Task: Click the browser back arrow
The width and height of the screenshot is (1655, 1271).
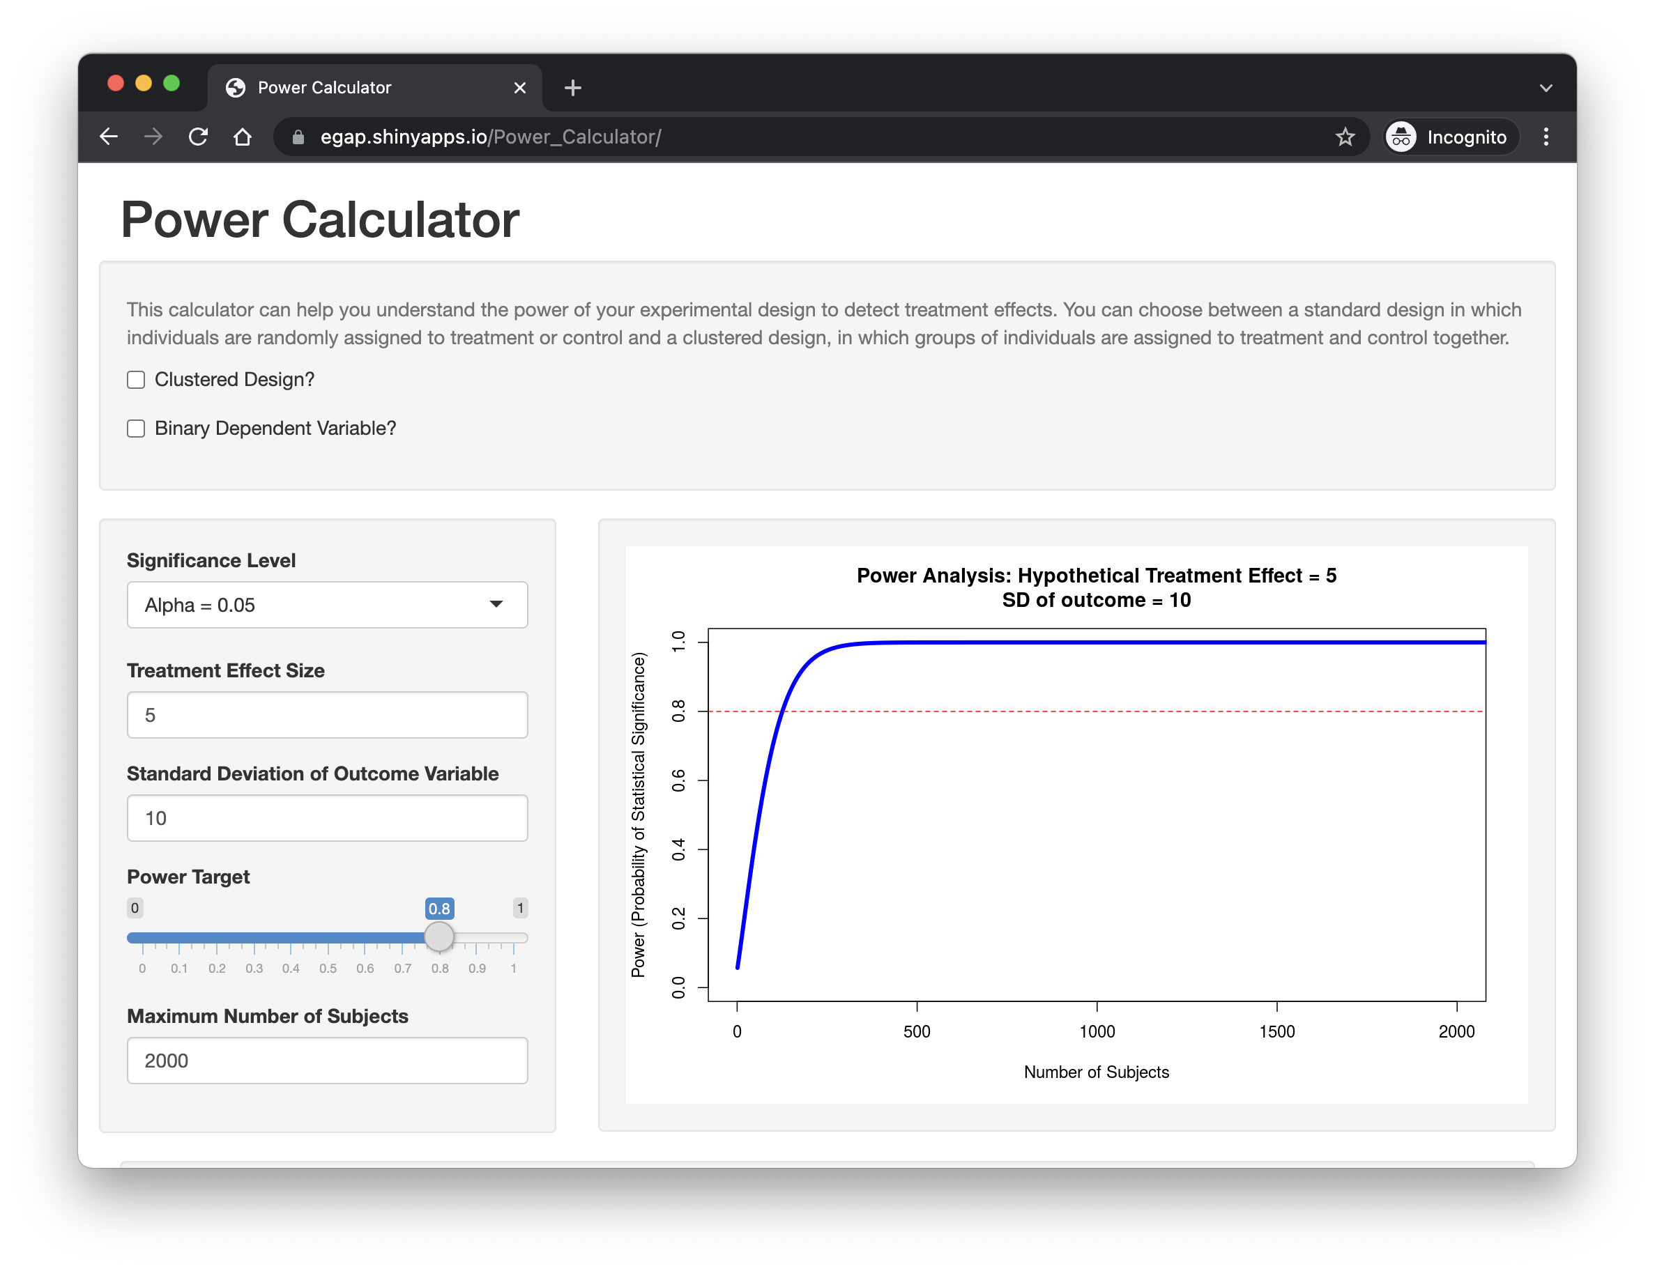Action: coord(109,137)
